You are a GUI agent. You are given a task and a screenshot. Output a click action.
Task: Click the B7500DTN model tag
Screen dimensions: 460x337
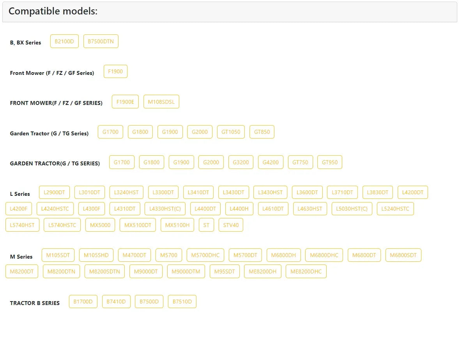[x=101, y=41]
